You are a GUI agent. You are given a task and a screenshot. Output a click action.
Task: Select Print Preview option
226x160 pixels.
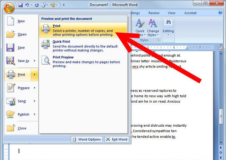coord(83,61)
